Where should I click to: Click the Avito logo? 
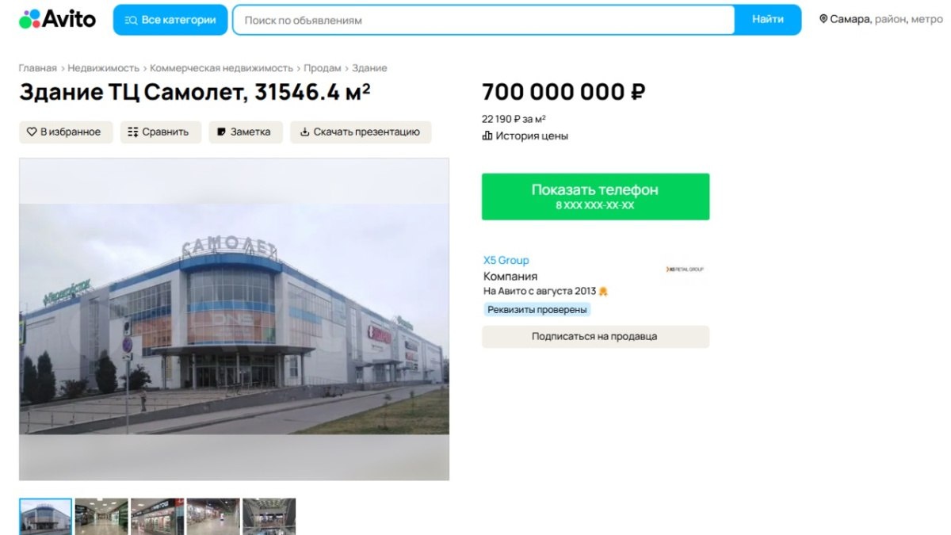pos(57,19)
